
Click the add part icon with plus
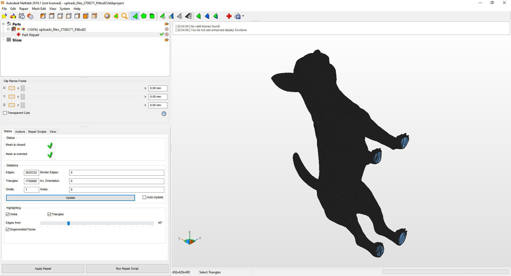(x=30, y=16)
